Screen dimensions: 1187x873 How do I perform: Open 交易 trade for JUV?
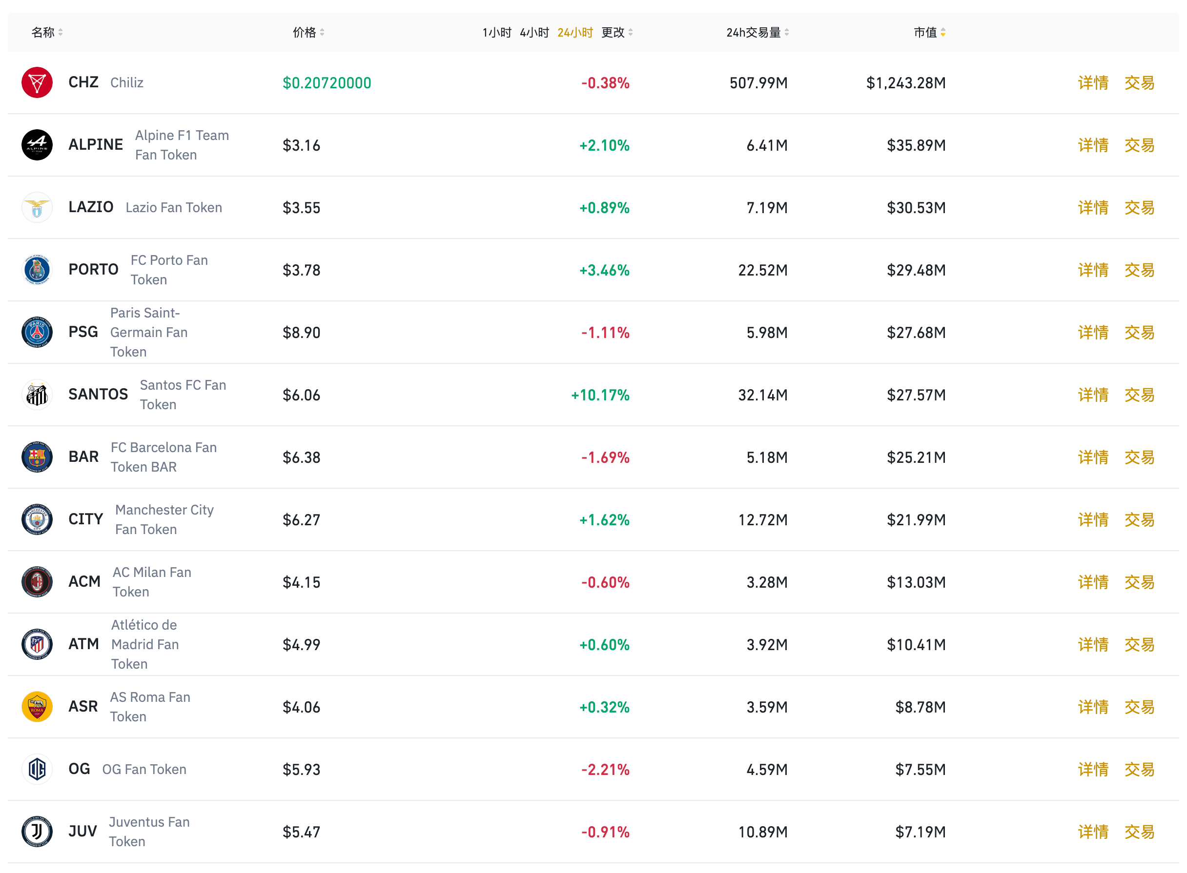[1139, 831]
